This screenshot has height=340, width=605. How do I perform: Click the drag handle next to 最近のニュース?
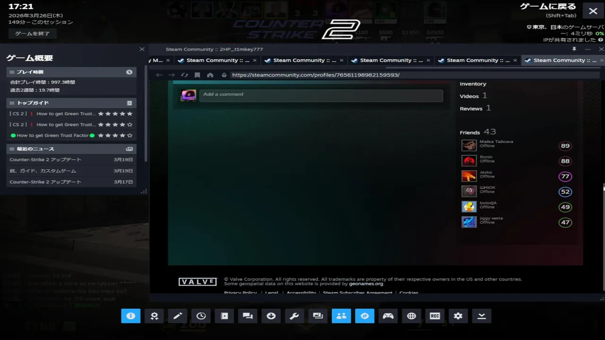tap(12, 149)
